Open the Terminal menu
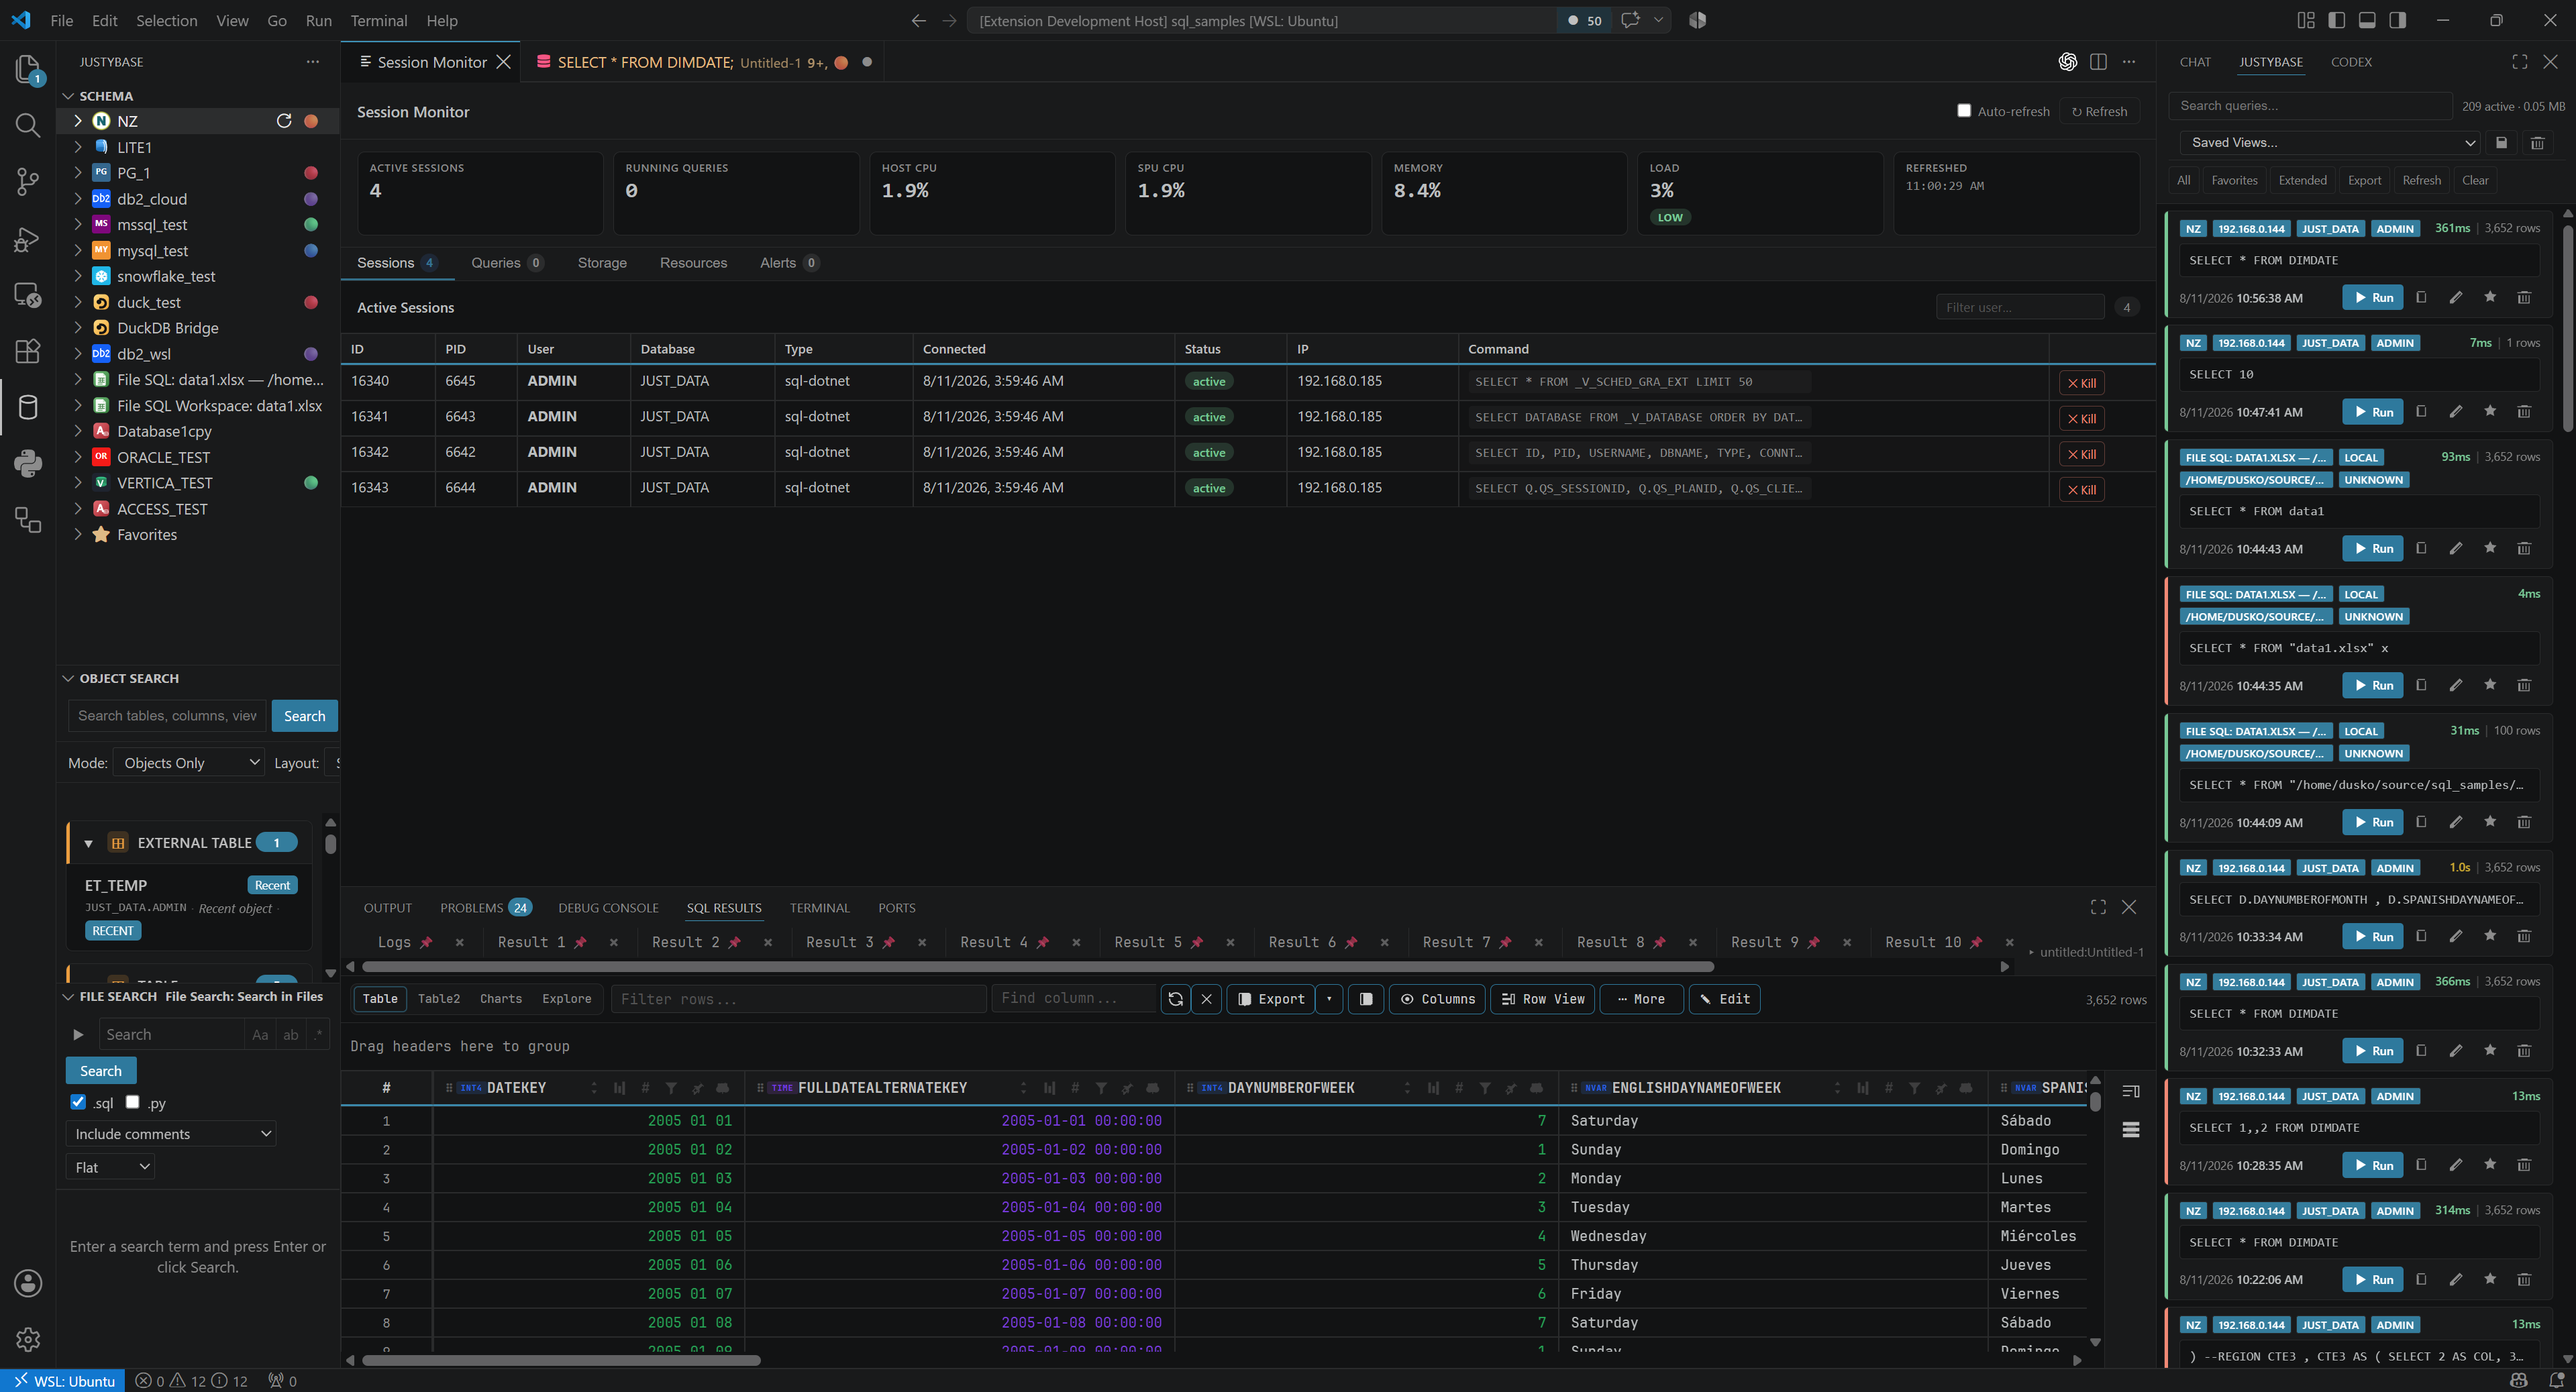The image size is (2576, 1392). 378,20
